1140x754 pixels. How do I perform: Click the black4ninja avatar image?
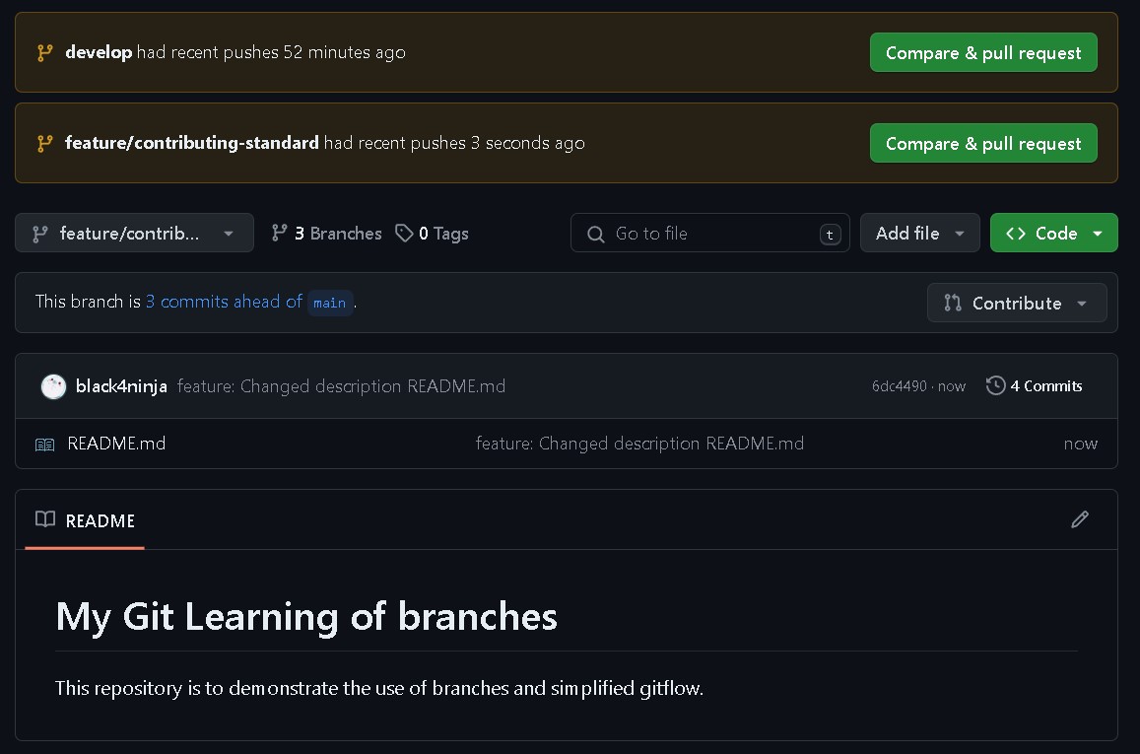54,386
